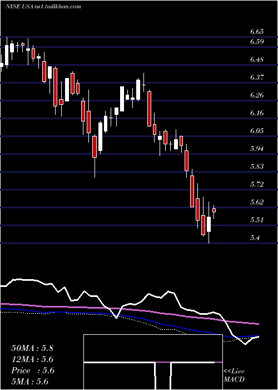Click the 5.94 price axis label
Viewport: 278px width, 390px height.
(257, 149)
